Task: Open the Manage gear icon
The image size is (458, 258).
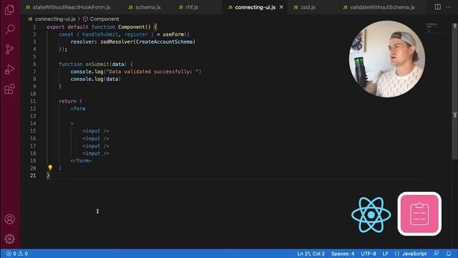Action: coord(9,239)
